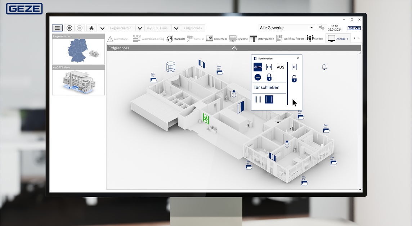The image size is (412, 226).
Task: Open the Alarmstapel tab
Action: [118, 39]
